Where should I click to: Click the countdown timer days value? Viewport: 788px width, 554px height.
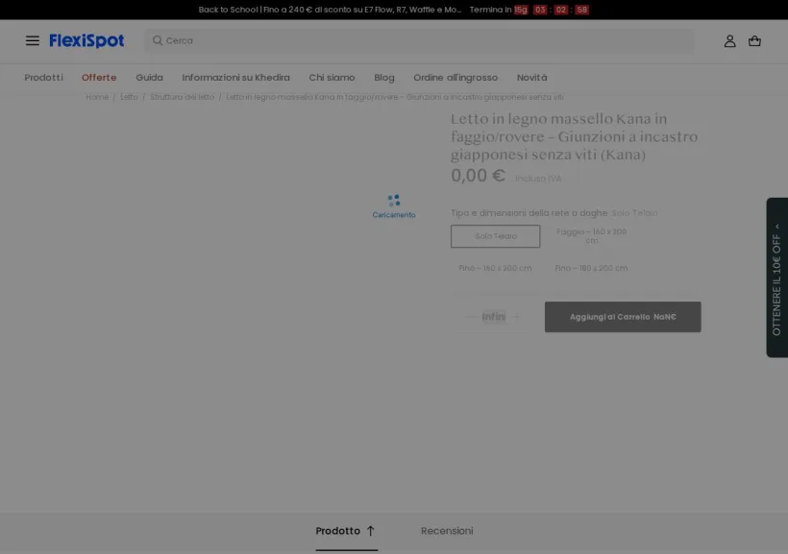pyautogui.click(x=521, y=10)
